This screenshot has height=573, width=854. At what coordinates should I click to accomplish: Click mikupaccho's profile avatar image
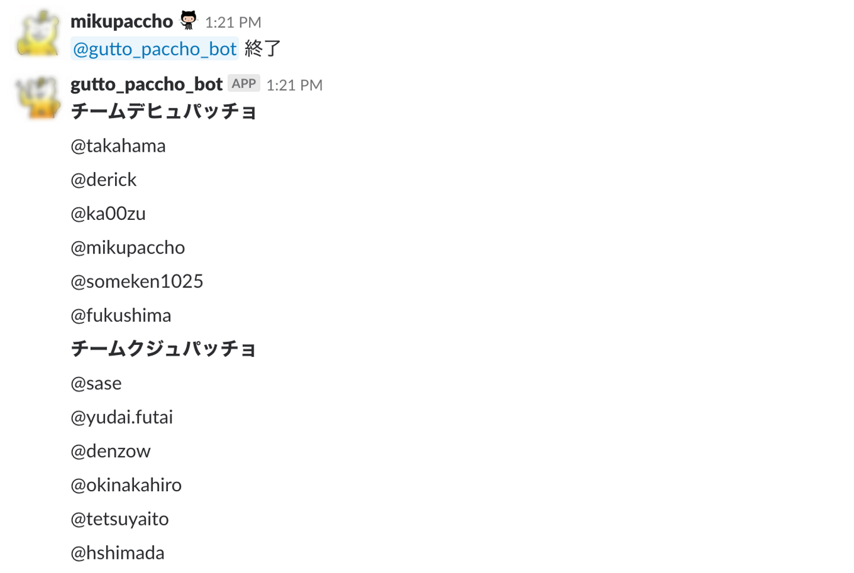38,34
